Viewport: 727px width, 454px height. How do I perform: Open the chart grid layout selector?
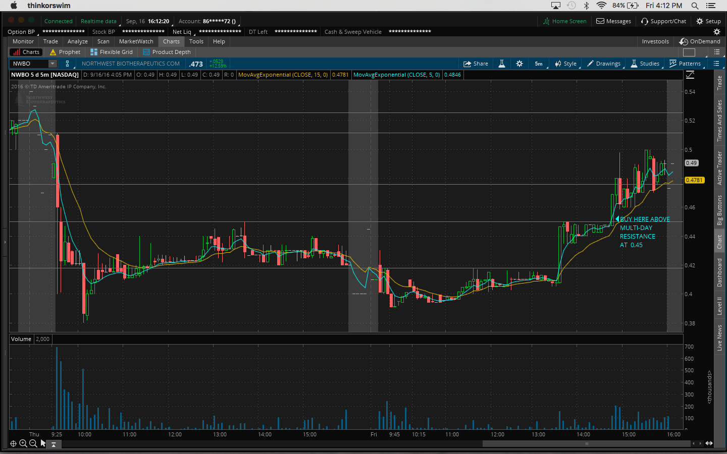pos(689,52)
